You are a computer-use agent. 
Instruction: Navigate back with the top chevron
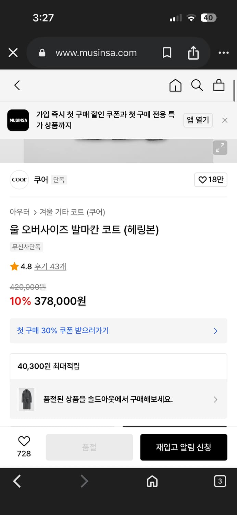tap(17, 85)
